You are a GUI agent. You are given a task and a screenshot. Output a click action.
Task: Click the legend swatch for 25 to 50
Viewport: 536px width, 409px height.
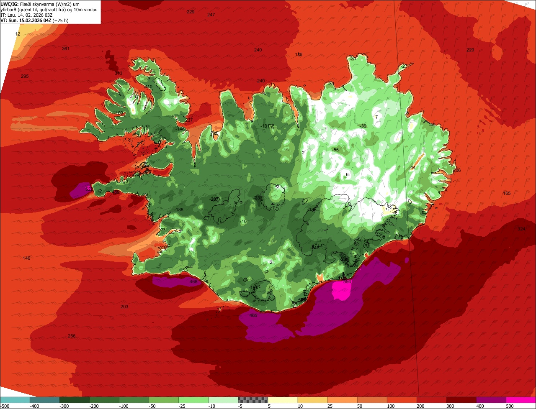click(342, 400)
